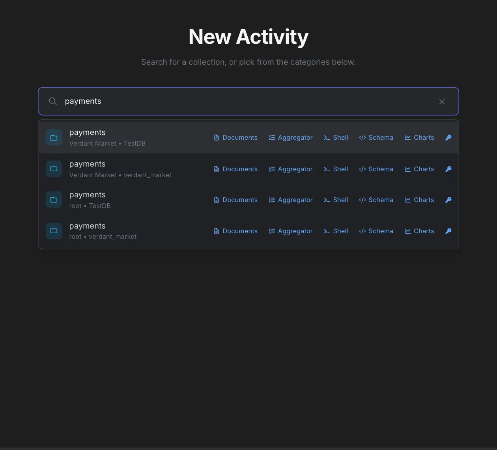Screen dimensions: 497x450
Task: Open Charts for Verdant Market verdant_market payments
Action: pos(419,169)
